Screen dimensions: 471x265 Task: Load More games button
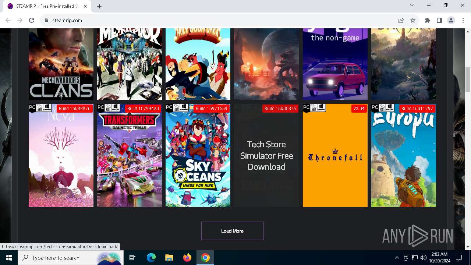[x=233, y=231]
